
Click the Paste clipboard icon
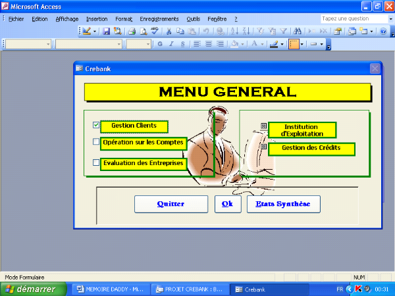pos(192,31)
